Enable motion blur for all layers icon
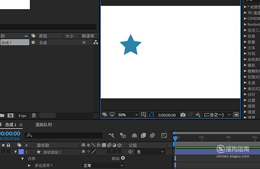The height and width of the screenshot is (169, 260). [x=153, y=135]
